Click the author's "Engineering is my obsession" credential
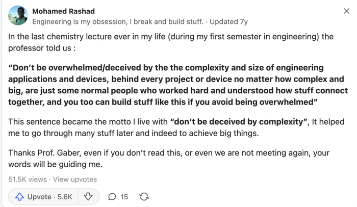The width and height of the screenshot is (357, 207). click(x=117, y=22)
